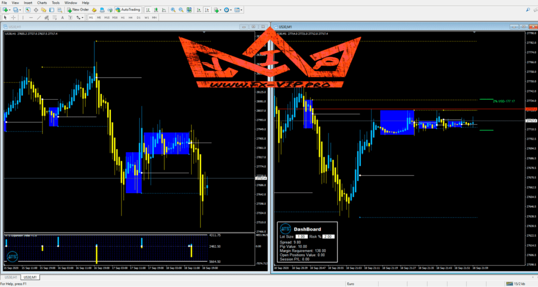Open the Charts menu
The width and height of the screenshot is (538, 287).
click(x=42, y=3)
